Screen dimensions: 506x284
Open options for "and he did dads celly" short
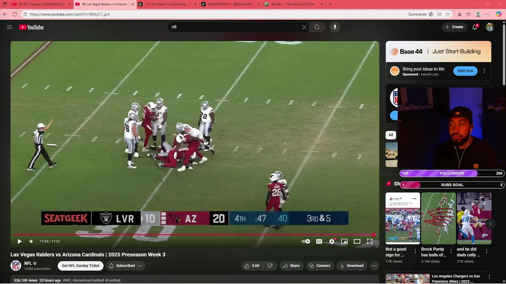point(487,251)
